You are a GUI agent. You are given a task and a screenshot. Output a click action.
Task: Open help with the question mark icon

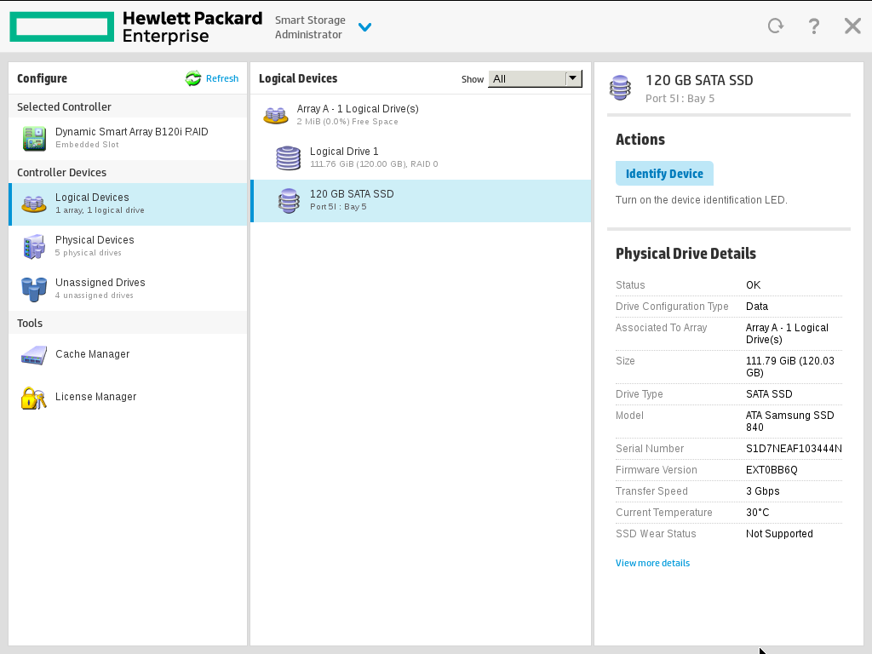coord(813,26)
